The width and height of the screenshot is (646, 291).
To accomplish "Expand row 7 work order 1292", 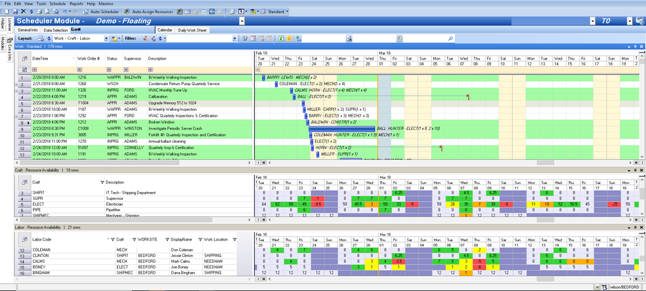I will [16, 116].
